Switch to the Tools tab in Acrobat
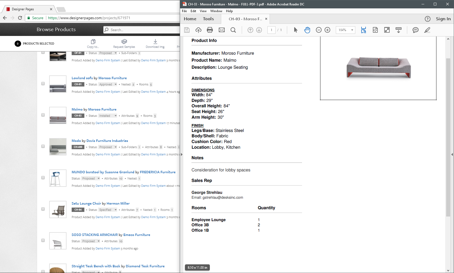This screenshot has height=273, width=454. [x=208, y=19]
